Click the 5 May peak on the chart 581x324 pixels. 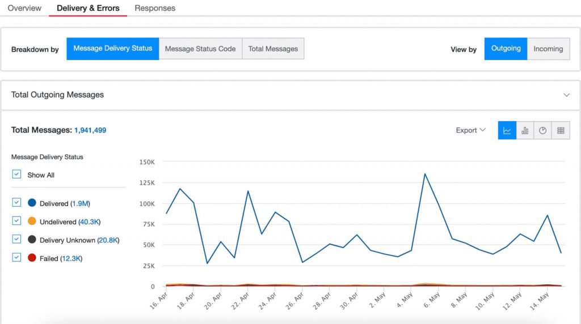tap(425, 174)
